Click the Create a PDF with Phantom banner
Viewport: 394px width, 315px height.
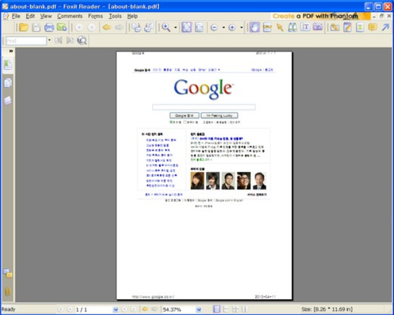pos(320,16)
